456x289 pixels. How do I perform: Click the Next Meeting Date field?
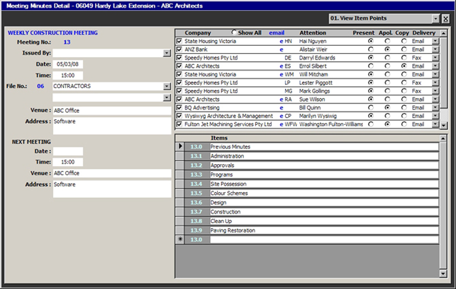[68, 151]
